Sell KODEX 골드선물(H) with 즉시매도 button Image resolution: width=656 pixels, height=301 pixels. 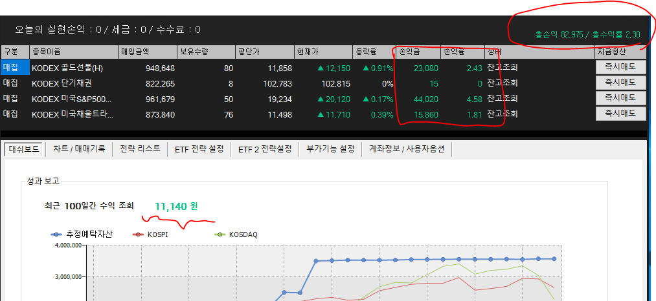point(620,67)
